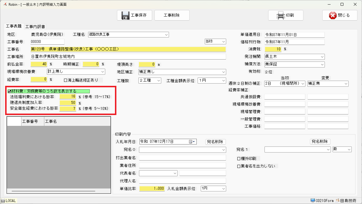This screenshot has height=204, width=362.
Task: Click the 宛名削除 button beside 入札年月日
Action: point(216,142)
